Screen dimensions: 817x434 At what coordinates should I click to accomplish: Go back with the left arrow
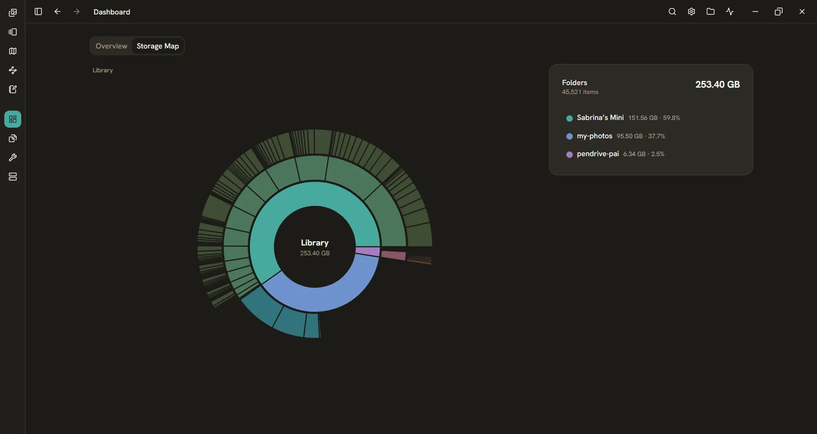click(57, 11)
